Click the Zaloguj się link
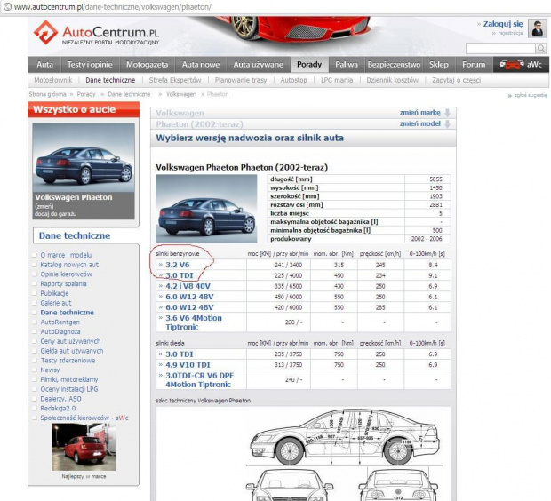 (x=503, y=24)
